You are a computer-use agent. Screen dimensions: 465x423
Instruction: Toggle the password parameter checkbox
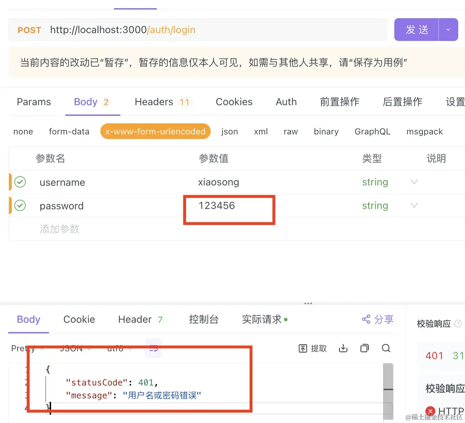point(20,205)
